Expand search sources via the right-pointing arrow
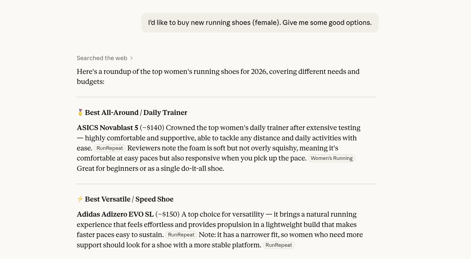The width and height of the screenshot is (471, 259). point(132,58)
